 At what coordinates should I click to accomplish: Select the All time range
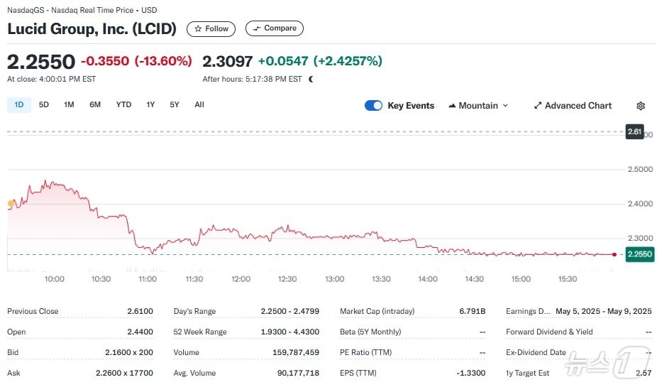pos(199,105)
